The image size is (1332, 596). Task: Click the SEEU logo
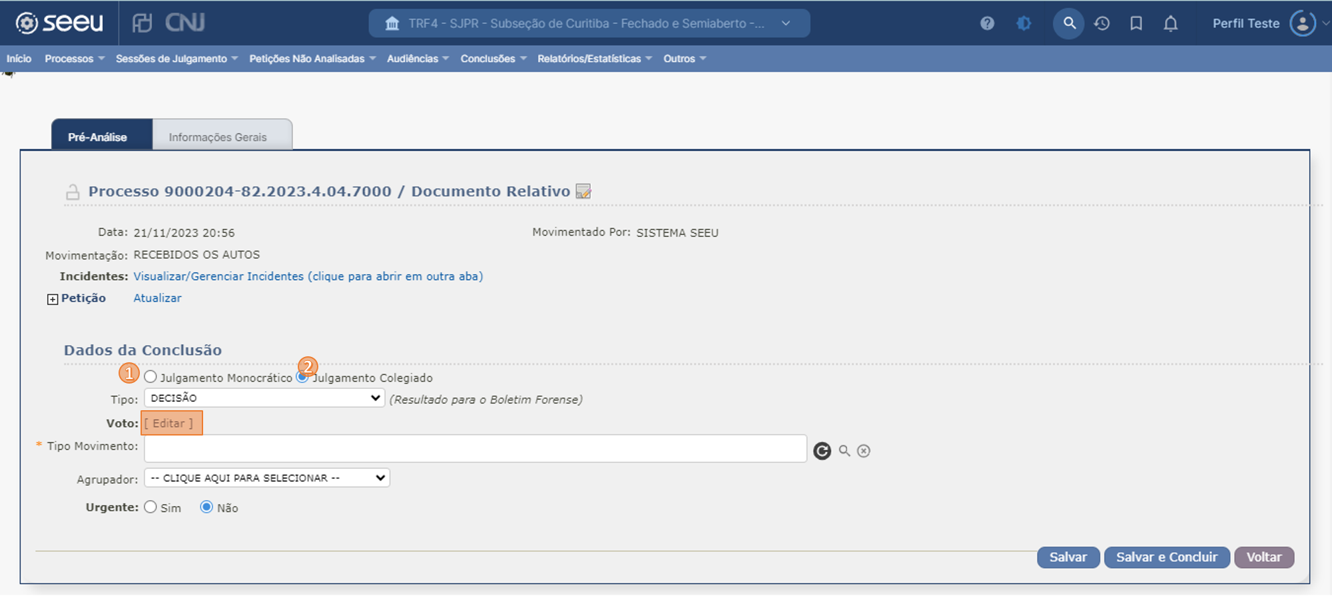pos(60,23)
